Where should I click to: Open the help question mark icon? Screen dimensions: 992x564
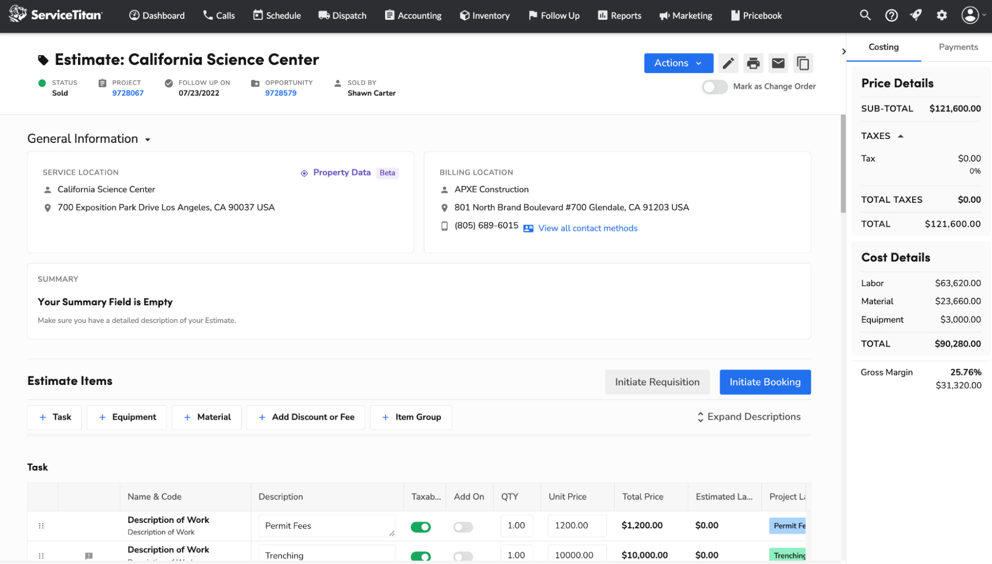(891, 15)
